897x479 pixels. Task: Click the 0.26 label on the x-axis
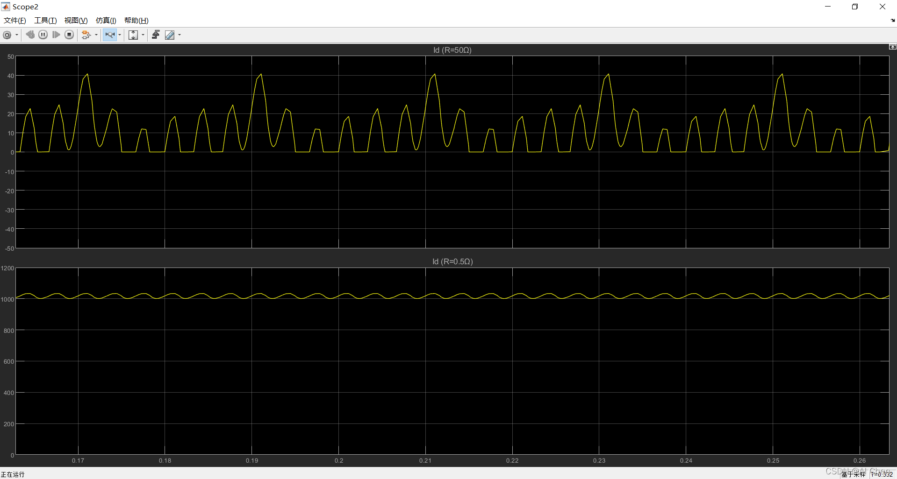860,460
